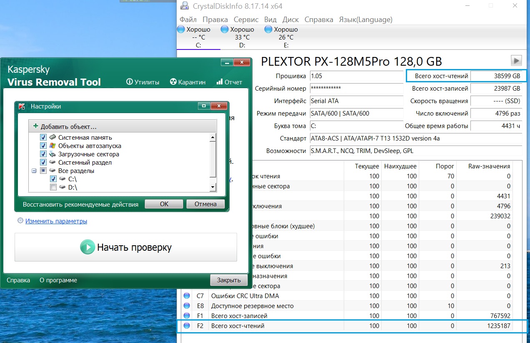Screen dimensions: 530x343
Task: Click the 23987 GB host writes value
Action: [497, 89]
